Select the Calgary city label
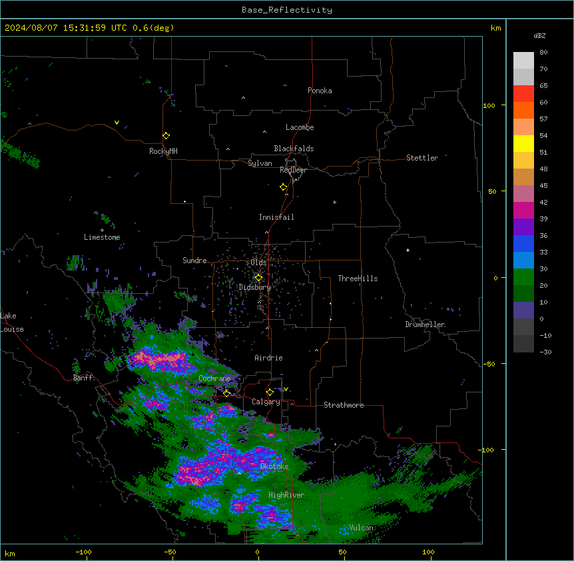 click(x=266, y=402)
